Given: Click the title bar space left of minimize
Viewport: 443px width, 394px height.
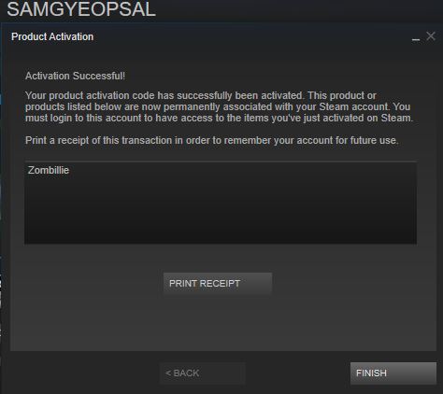Looking at the screenshot, I should pos(252,36).
